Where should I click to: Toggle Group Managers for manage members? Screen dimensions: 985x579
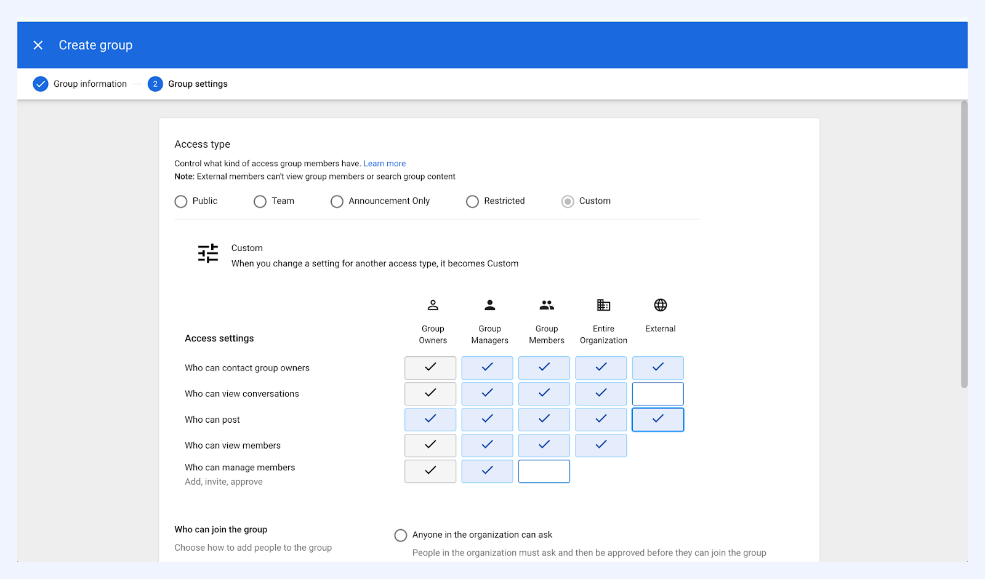(488, 471)
